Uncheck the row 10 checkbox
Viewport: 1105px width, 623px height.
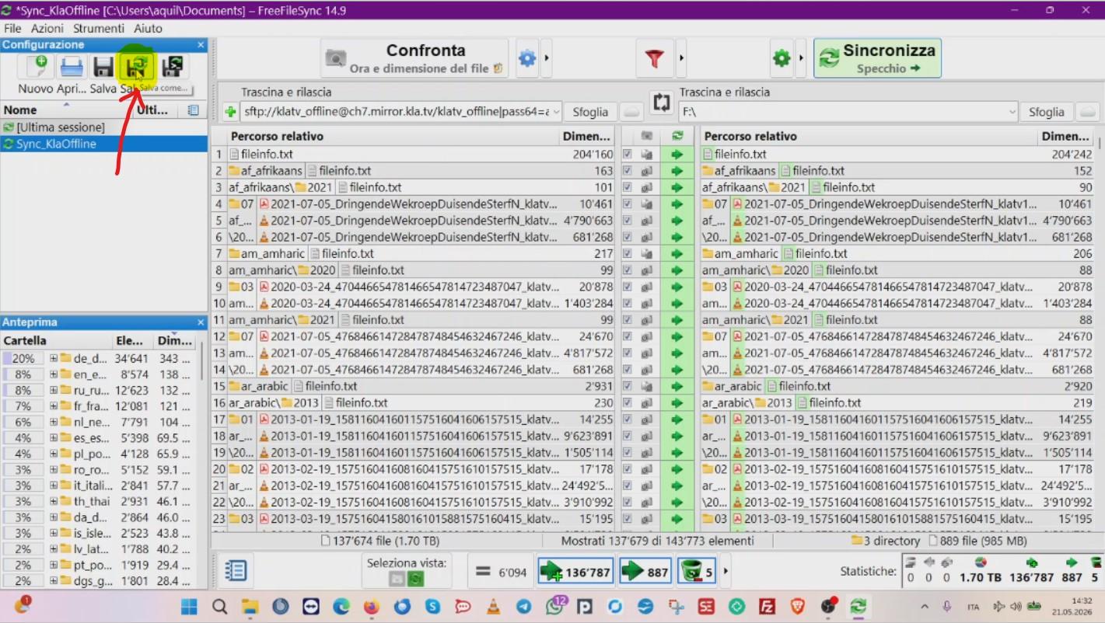pos(628,303)
